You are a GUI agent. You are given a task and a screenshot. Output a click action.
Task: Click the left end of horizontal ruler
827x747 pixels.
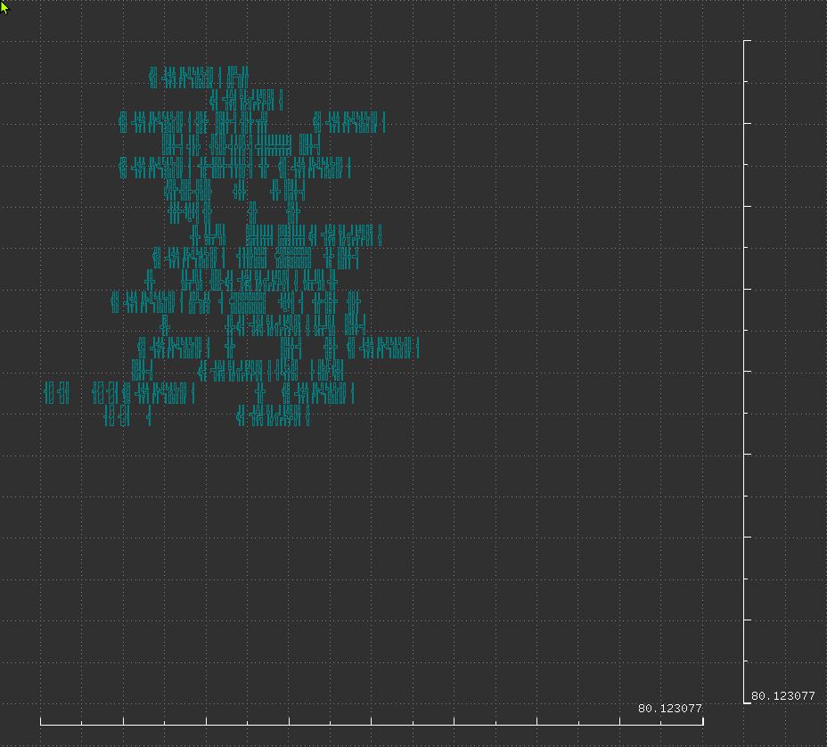click(x=41, y=720)
